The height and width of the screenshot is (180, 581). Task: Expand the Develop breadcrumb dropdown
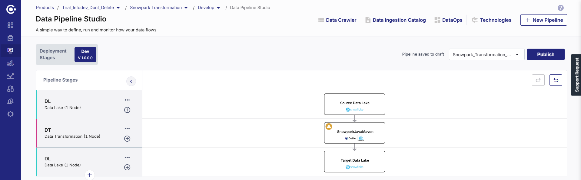click(x=218, y=8)
